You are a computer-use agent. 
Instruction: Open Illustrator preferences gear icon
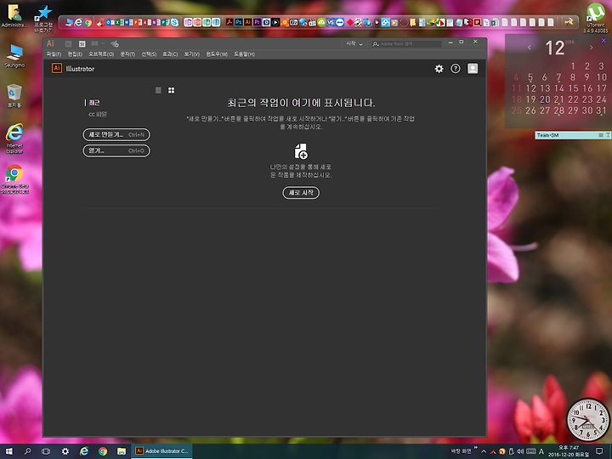pos(439,69)
